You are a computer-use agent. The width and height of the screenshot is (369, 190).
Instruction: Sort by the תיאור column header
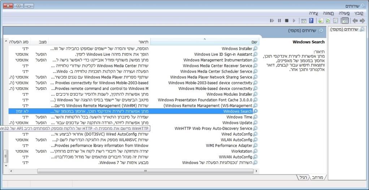click(x=99, y=42)
